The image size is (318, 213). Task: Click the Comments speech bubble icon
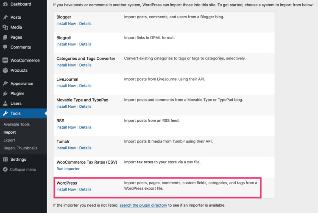5,47
